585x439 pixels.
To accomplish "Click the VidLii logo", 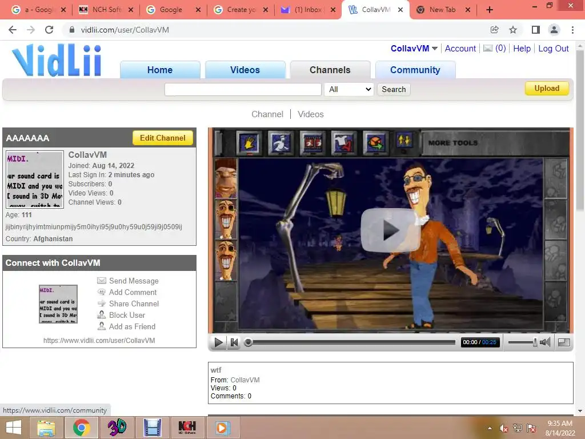I will coord(57,60).
